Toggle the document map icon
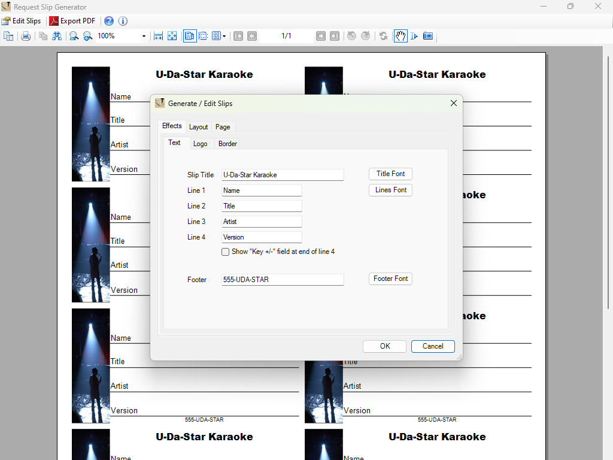Image resolution: width=613 pixels, height=460 pixels. (x=8, y=36)
